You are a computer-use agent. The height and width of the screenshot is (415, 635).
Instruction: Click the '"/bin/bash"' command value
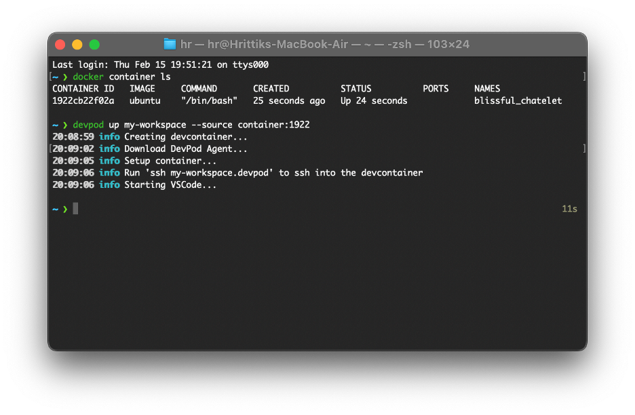[x=209, y=101]
